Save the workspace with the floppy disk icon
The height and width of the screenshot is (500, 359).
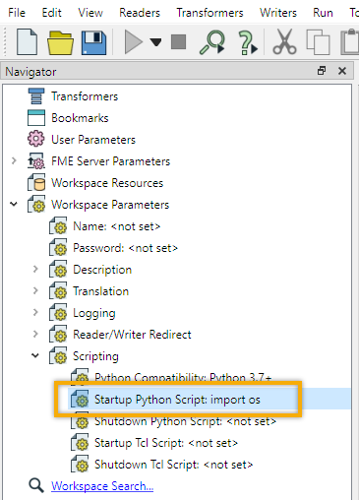[x=93, y=42]
